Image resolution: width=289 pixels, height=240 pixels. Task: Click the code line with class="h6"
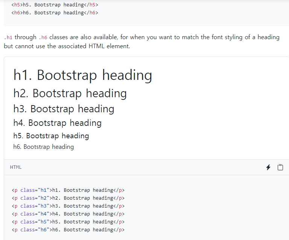click(68, 230)
